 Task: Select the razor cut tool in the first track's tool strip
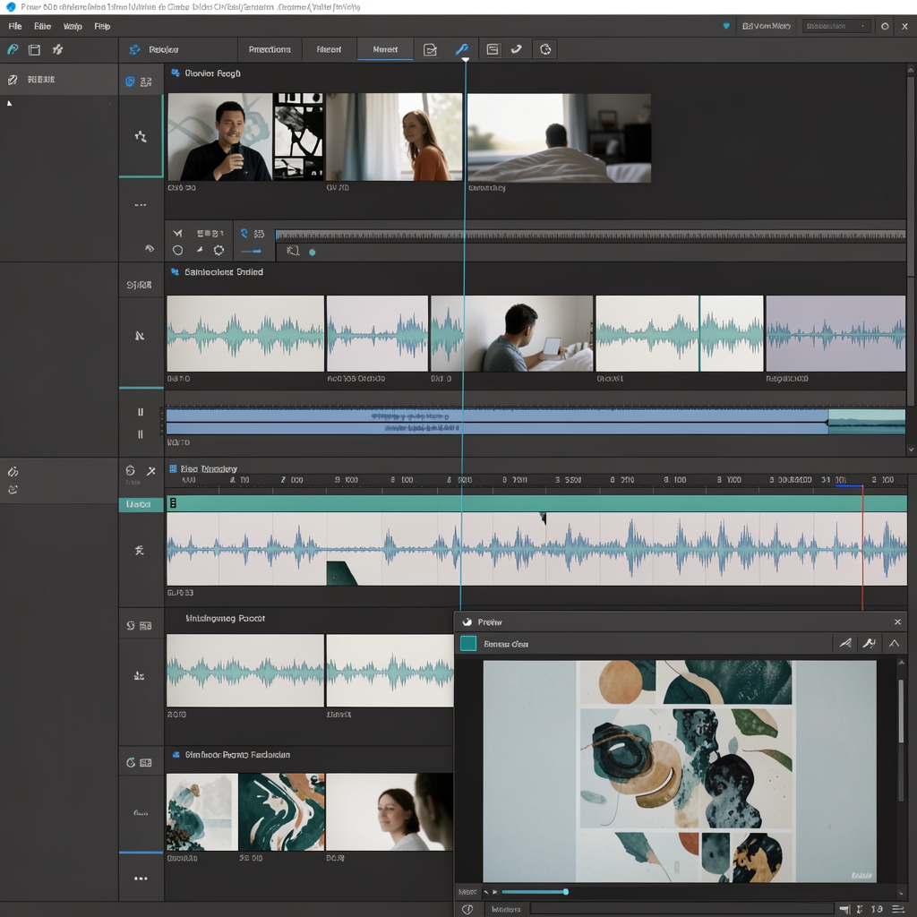[x=178, y=234]
